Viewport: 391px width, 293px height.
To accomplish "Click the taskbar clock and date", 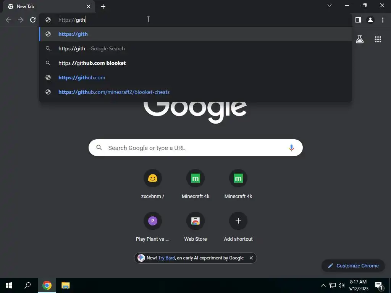I will [358, 285].
